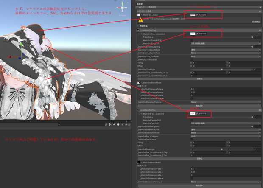The width and height of the screenshot is (263, 188).
Task: Uncheck the _UseMain2ndTex checkbox
Action: coord(138,31)
